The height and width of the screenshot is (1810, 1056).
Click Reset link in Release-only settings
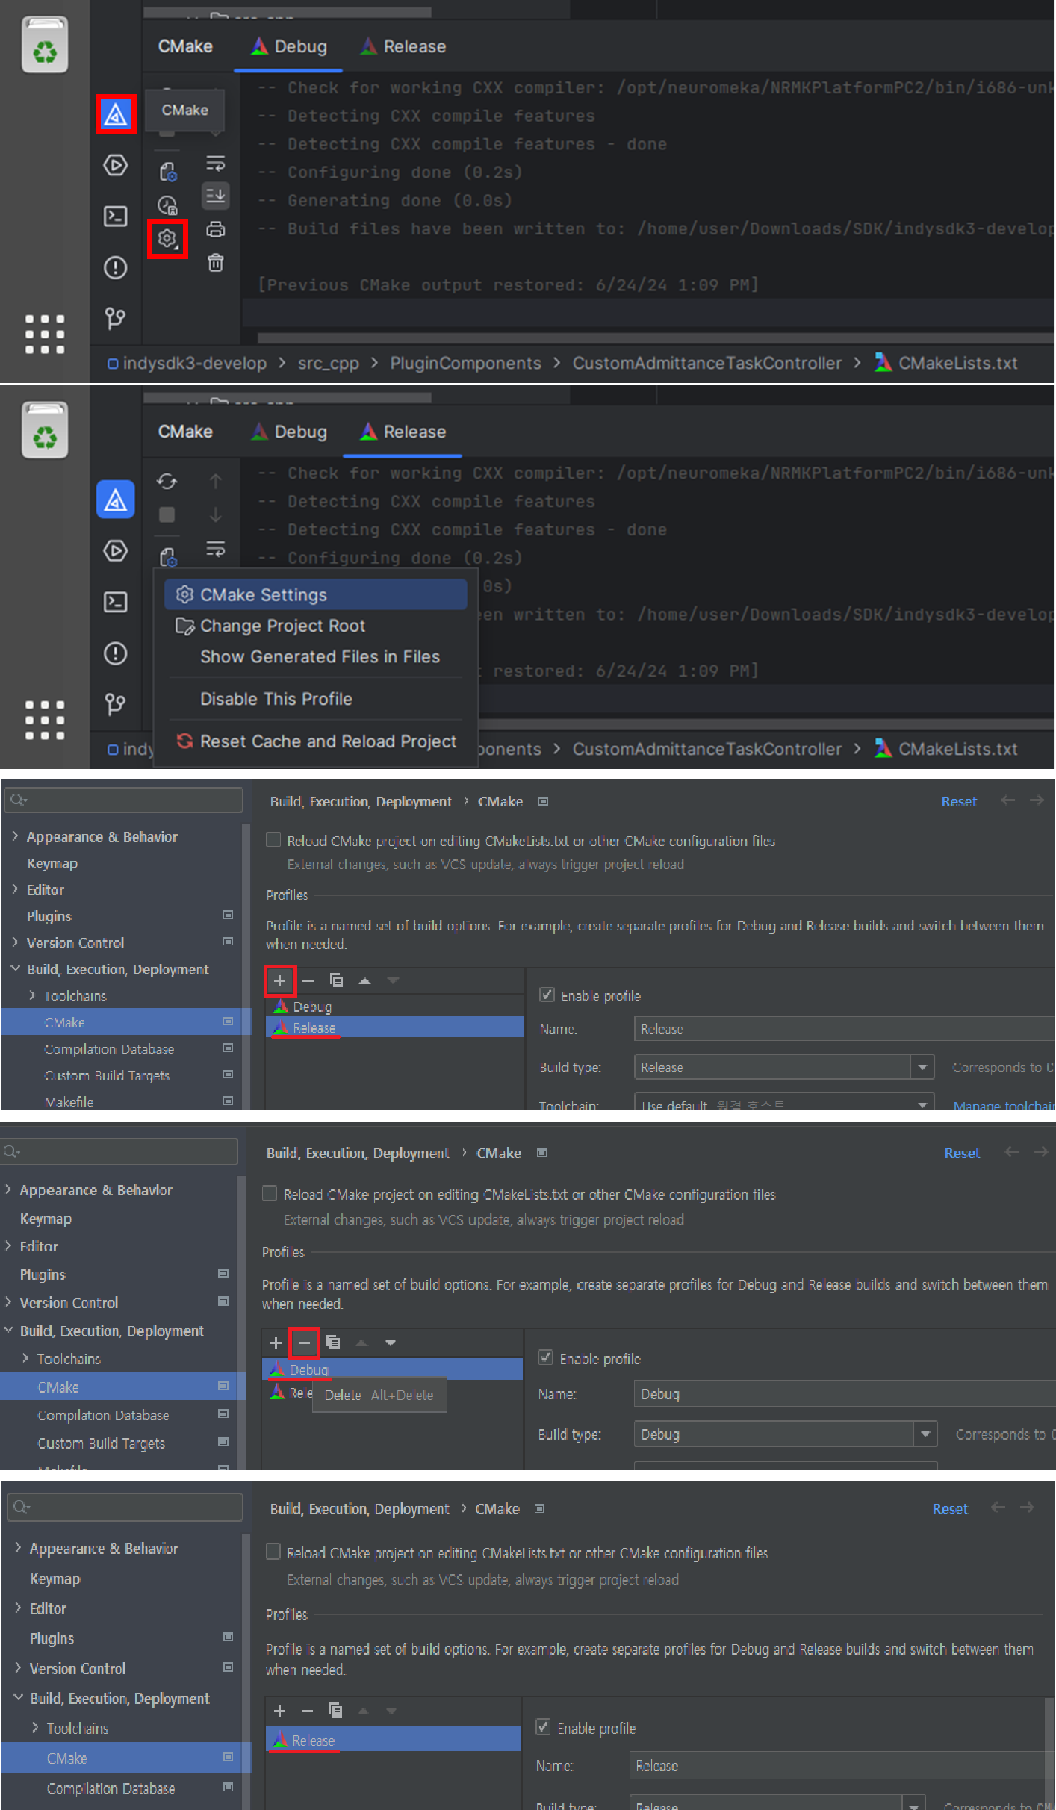pos(950,1508)
